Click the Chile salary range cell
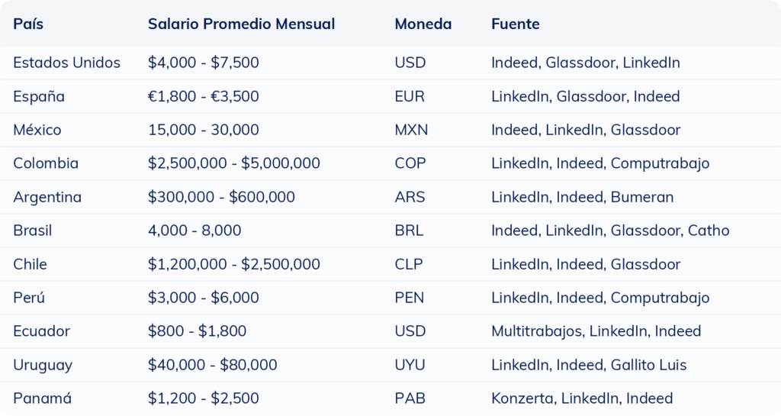 [233, 264]
